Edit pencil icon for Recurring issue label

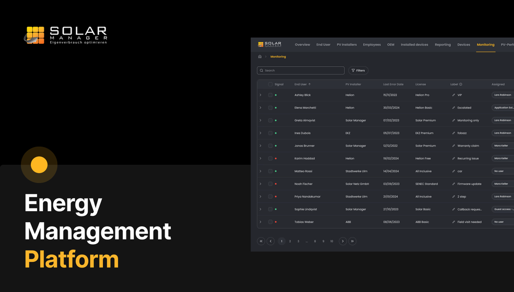coord(454,159)
